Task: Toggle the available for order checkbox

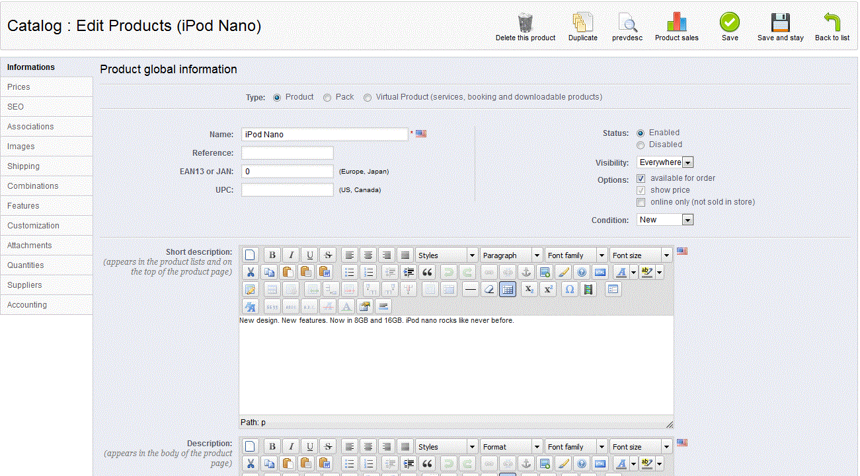Action: [x=641, y=178]
